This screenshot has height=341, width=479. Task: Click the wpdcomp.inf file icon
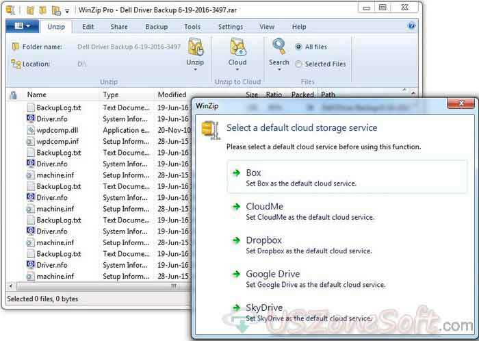click(x=31, y=142)
